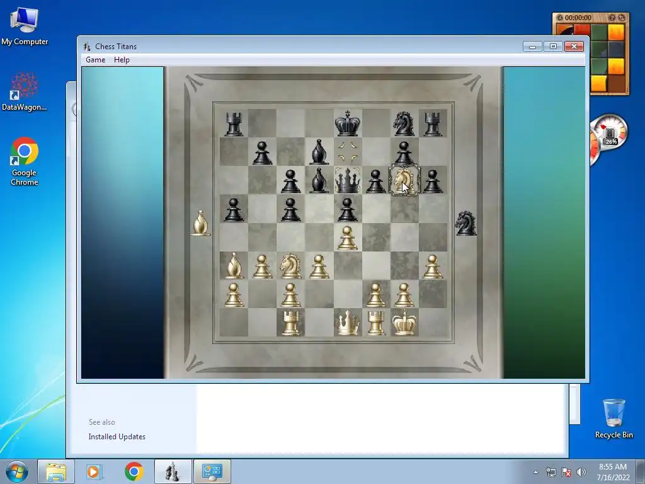Click the black pawn on e5
This screenshot has width=645, height=484.
click(x=348, y=210)
